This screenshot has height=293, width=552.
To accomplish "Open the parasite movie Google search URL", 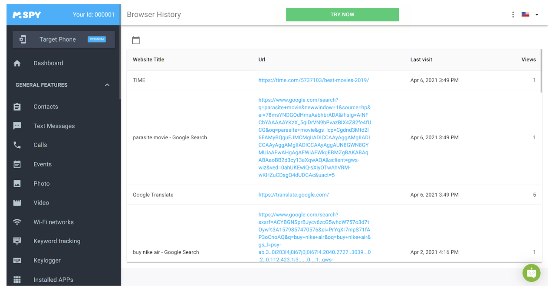I will (315, 137).
